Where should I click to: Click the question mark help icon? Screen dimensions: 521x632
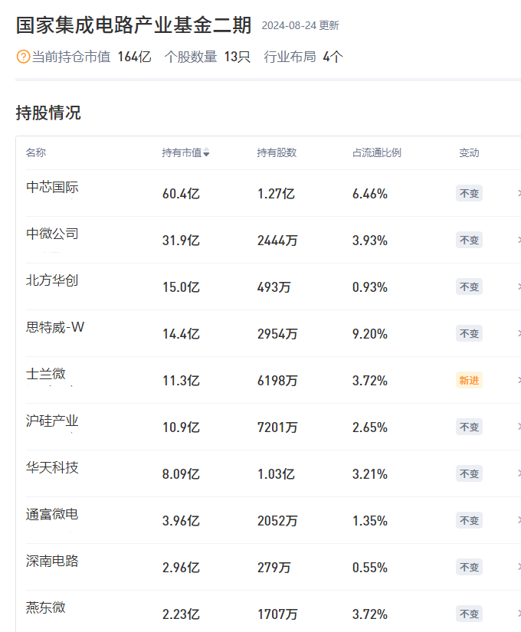[x=23, y=57]
